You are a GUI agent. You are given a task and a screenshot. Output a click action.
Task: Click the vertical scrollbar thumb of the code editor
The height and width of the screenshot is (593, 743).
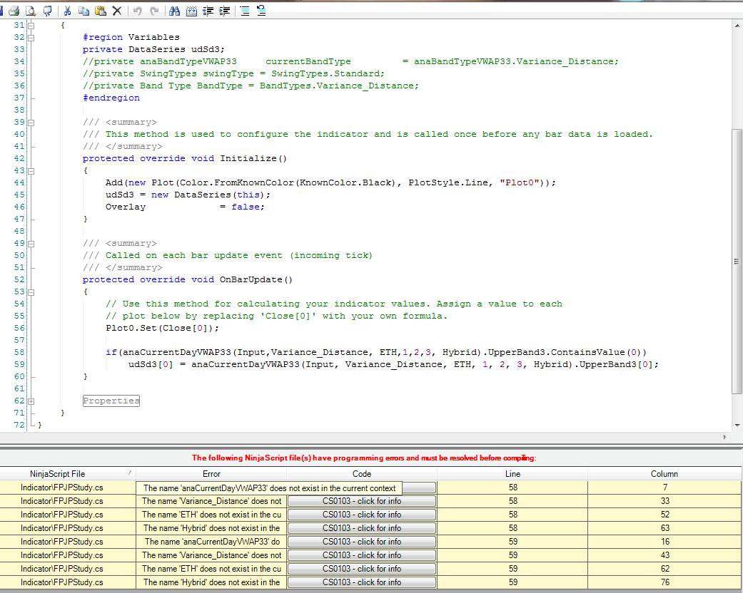[737, 262]
